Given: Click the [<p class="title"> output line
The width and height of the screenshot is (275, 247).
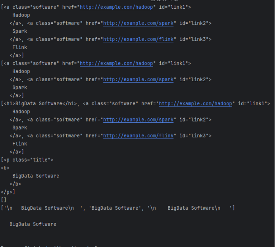Looking at the screenshot, I should [27, 160].
